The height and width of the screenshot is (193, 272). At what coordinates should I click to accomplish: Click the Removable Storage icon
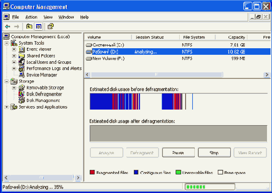[x=22, y=87]
